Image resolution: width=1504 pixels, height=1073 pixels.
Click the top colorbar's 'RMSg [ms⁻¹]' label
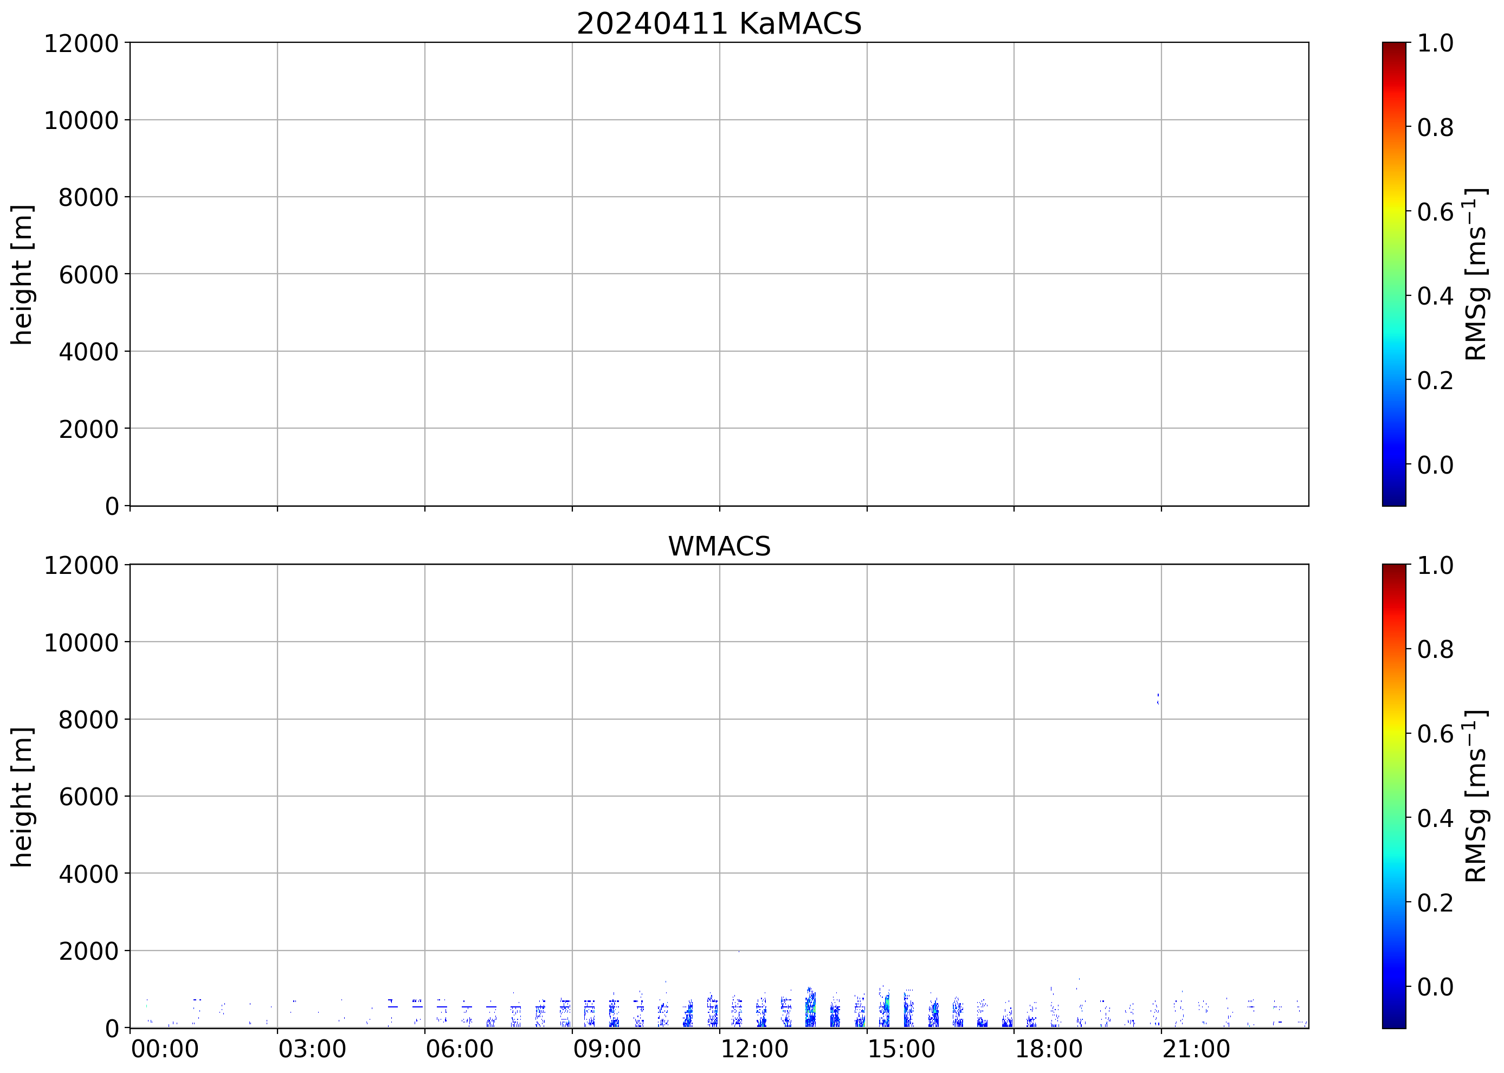coord(1476,274)
